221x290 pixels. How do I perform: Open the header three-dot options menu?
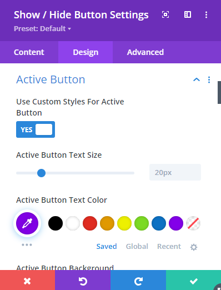[x=206, y=15]
